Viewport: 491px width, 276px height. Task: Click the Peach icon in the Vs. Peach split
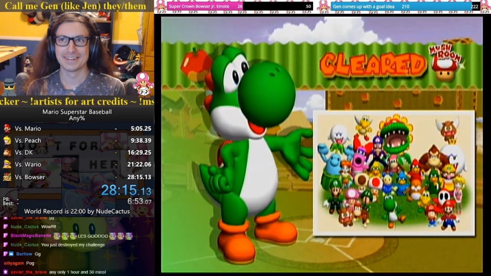coord(7,140)
